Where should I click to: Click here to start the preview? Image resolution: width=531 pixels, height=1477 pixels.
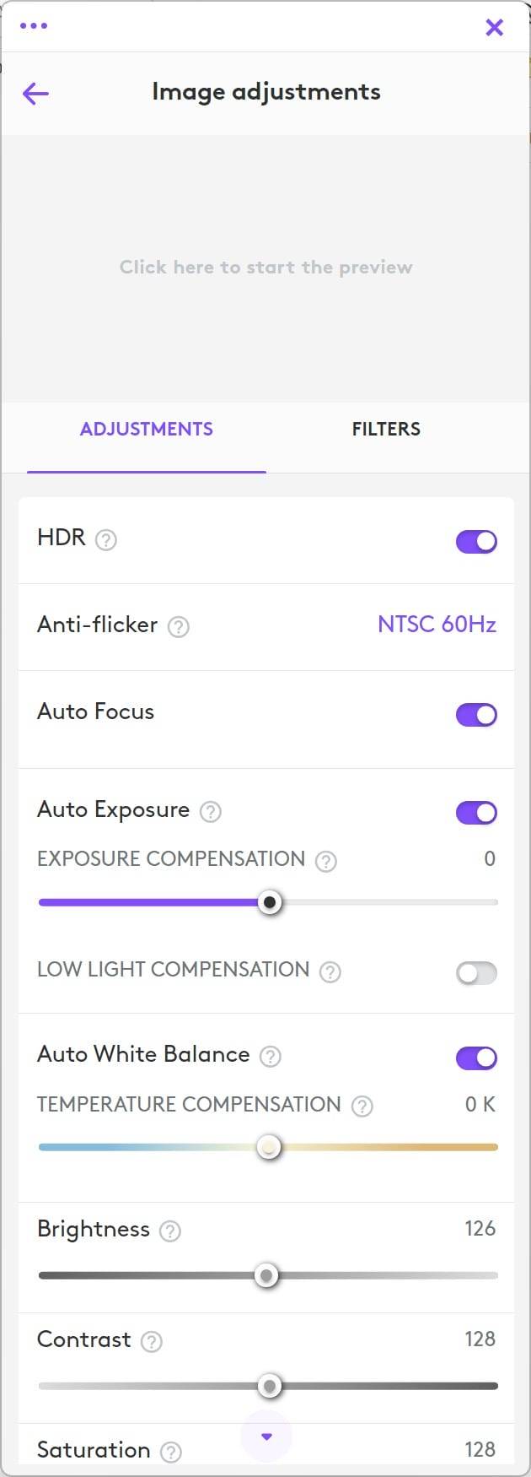[x=265, y=268]
